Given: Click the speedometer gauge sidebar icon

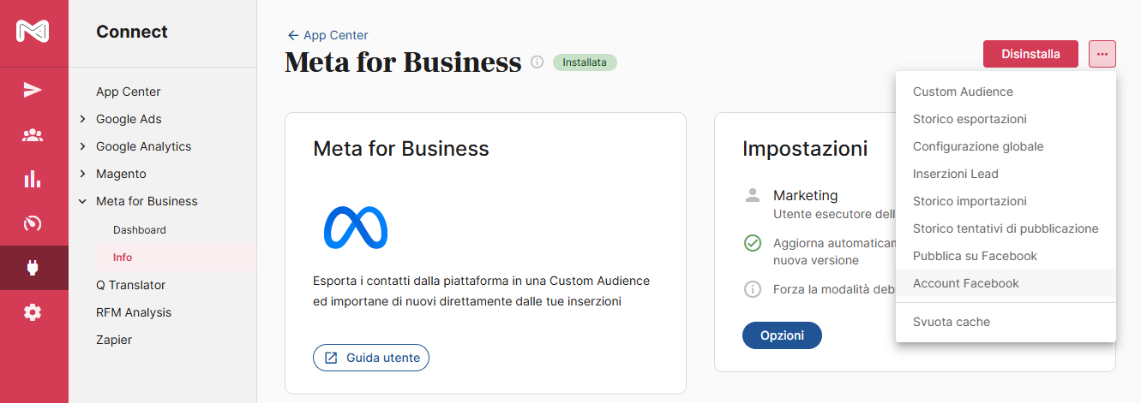Looking at the screenshot, I should coord(33,224).
